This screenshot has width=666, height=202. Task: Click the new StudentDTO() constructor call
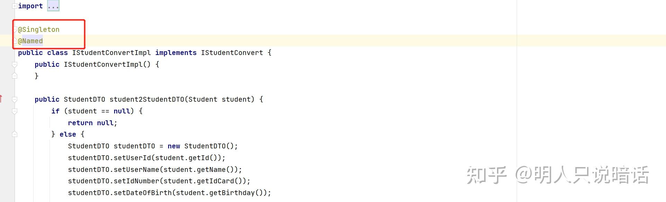[x=201, y=146]
